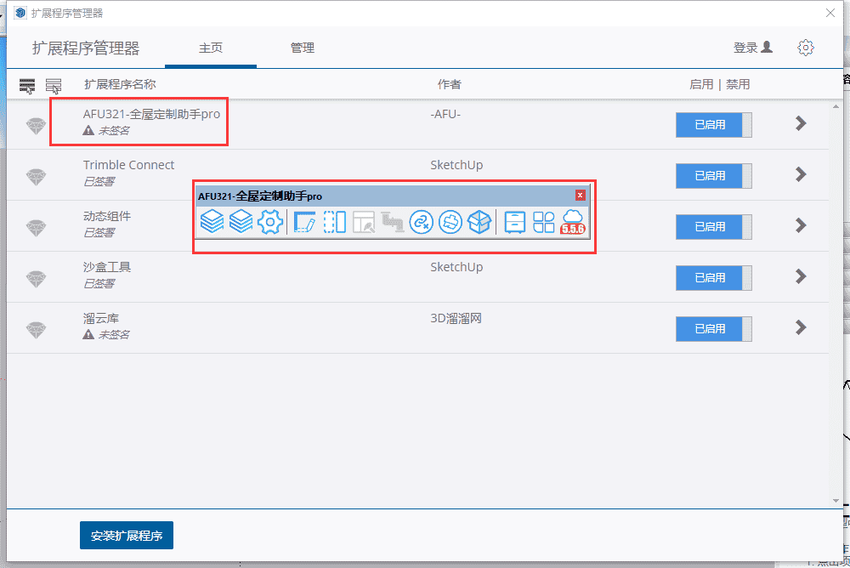The height and width of the screenshot is (568, 850).
Task: Click the open box export icon in AFU321 toolbar
Action: [477, 222]
